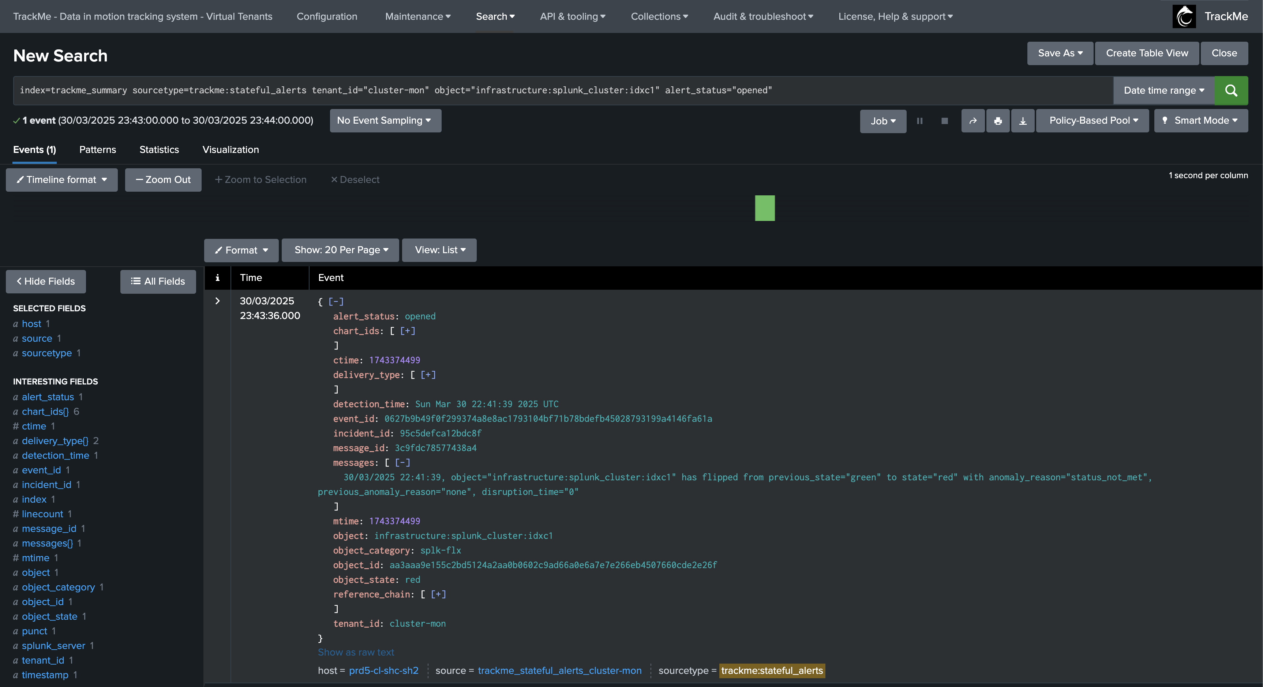
Task: Stop the search job
Action: 944,121
